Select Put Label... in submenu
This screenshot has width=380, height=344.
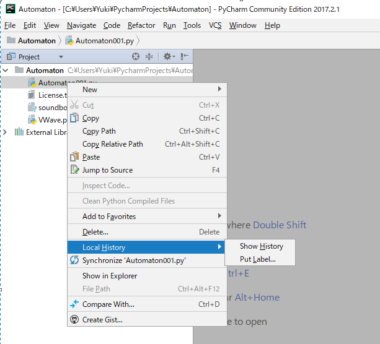click(260, 259)
